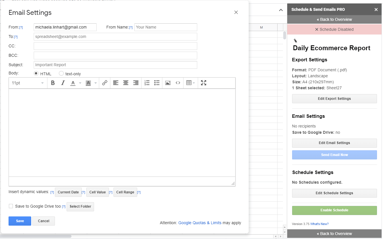
Task: Insert a numbered list in the body
Action: 147,83
